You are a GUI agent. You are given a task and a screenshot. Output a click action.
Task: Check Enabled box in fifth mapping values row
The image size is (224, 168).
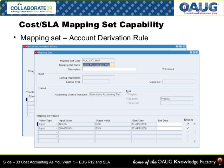188,141
